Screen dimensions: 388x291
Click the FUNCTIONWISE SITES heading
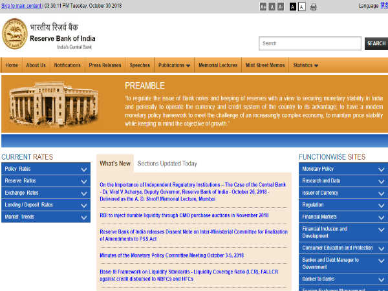(332, 157)
